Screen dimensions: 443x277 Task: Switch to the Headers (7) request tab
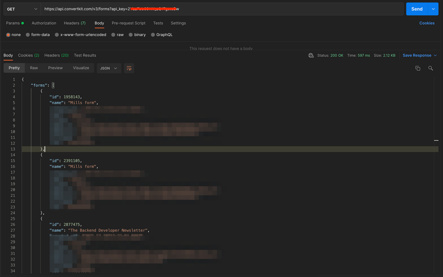(74, 23)
